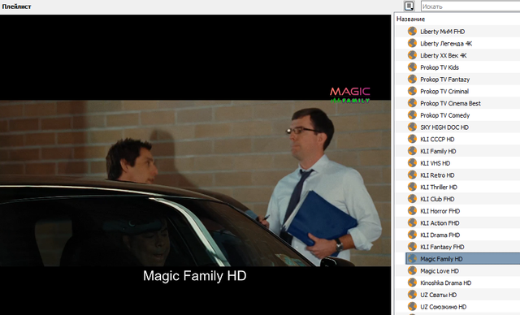Screen dimensions: 520x315
Task: Click the globe icon next to UZ Союзкино HD
Action: (x=412, y=306)
